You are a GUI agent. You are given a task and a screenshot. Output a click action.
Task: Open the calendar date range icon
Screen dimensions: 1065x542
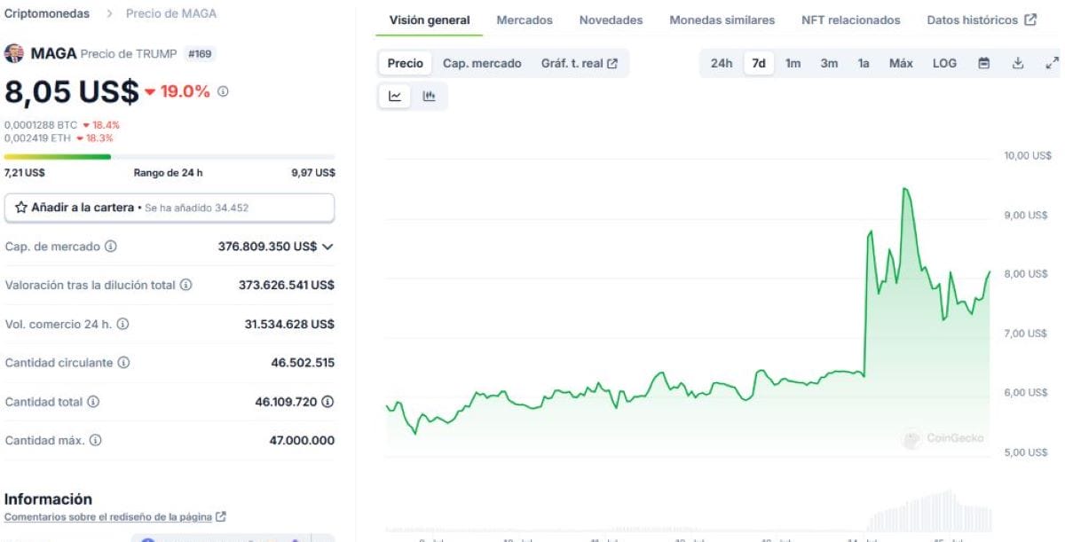[x=984, y=63]
